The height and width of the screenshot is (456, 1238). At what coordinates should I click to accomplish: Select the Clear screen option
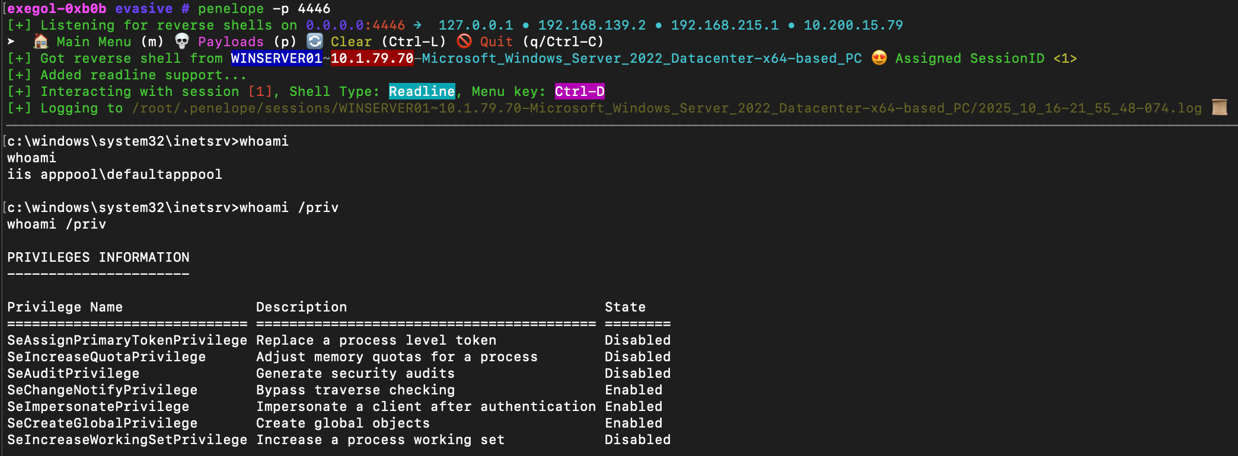351,42
